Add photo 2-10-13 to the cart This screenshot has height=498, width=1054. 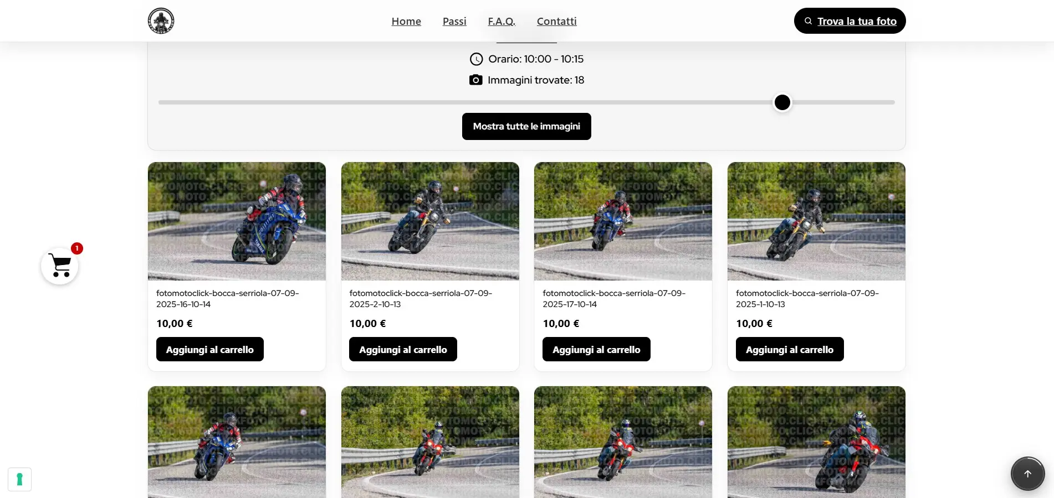coord(403,350)
